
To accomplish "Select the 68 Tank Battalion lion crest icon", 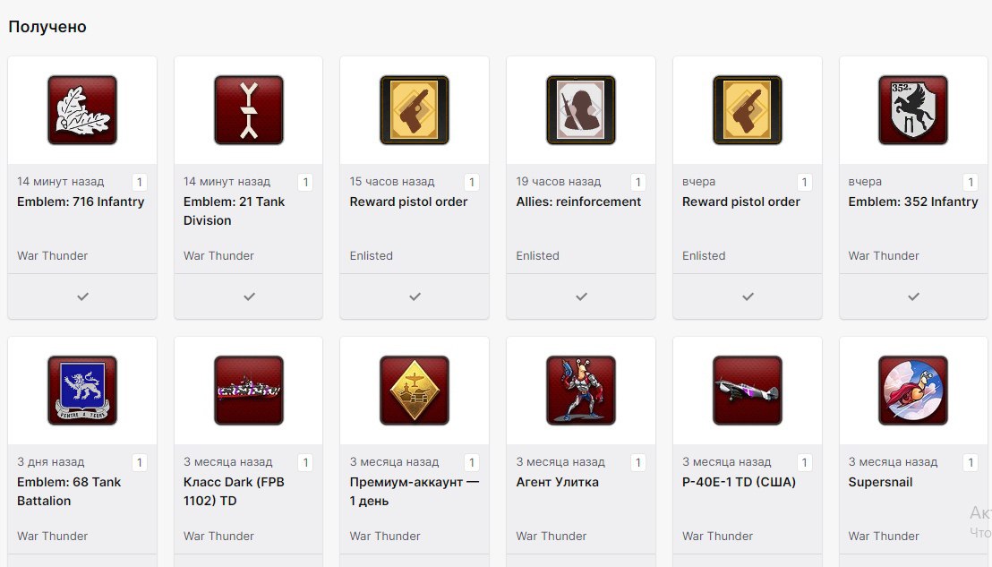I will [x=82, y=391].
